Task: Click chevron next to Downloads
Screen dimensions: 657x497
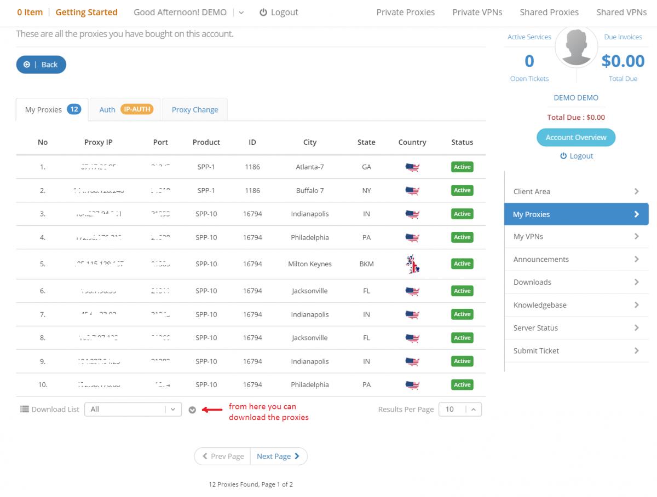Action: pos(637,282)
